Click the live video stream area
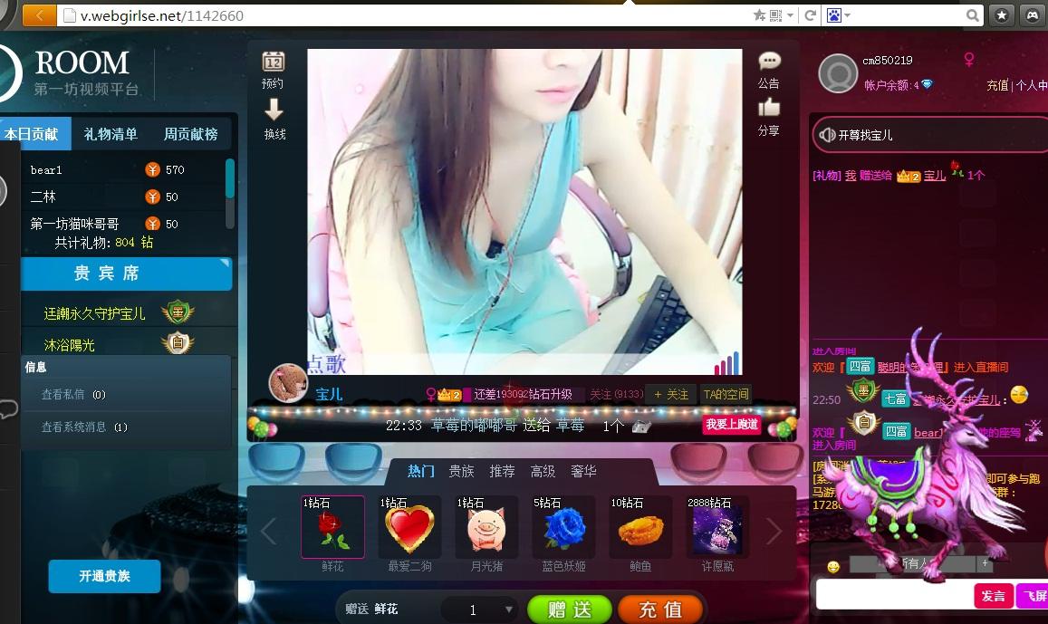Viewport: 1048px width, 624px height. (x=524, y=211)
